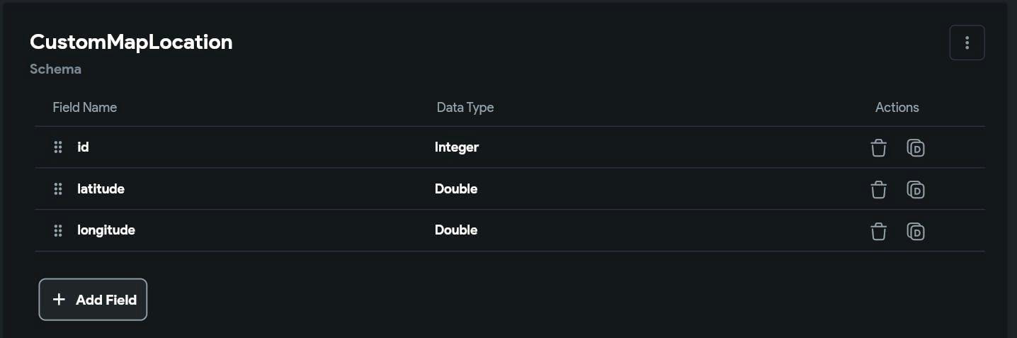The width and height of the screenshot is (1017, 338).
Task: Click drag handle for latitude row
Action: 58,189
